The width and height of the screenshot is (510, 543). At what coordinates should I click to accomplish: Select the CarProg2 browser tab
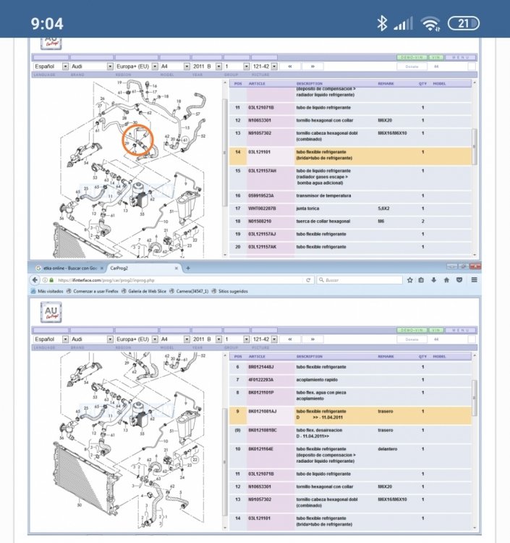point(143,268)
